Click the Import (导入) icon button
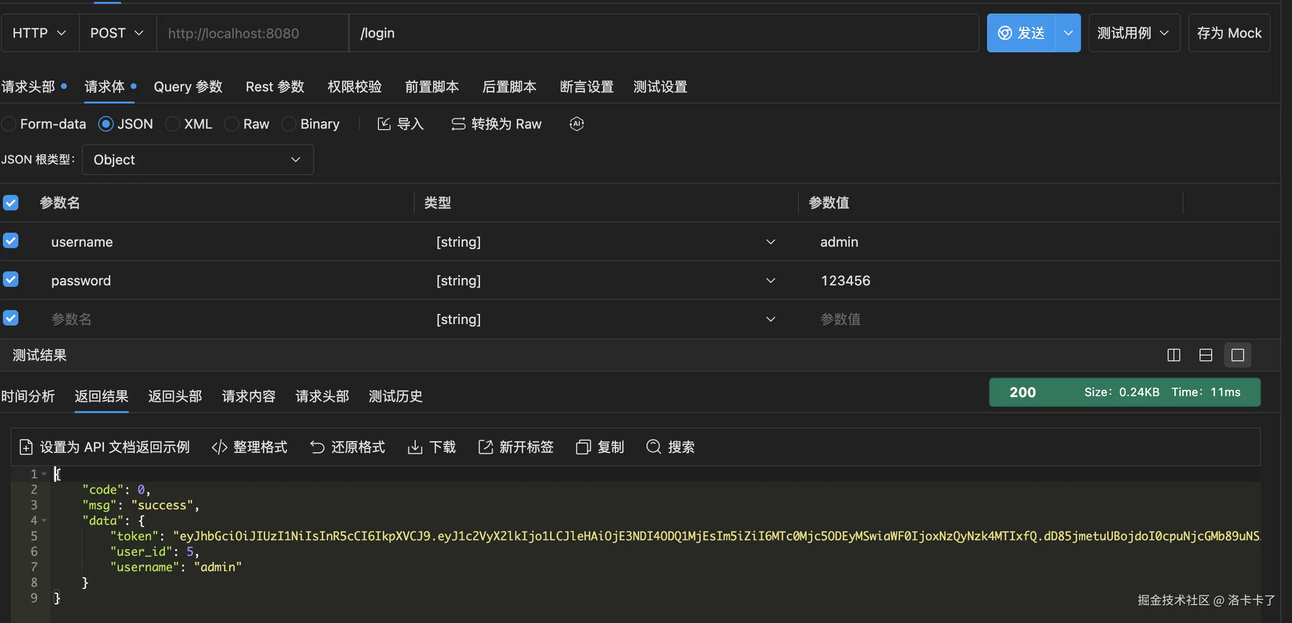 (384, 124)
